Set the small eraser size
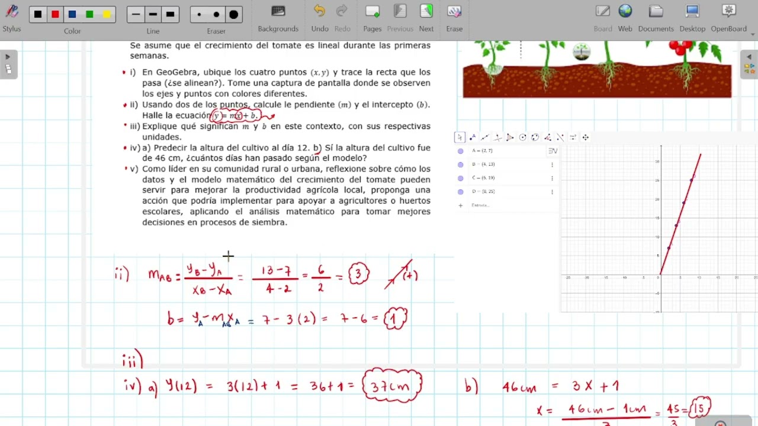The width and height of the screenshot is (758, 426). pyautogui.click(x=199, y=15)
